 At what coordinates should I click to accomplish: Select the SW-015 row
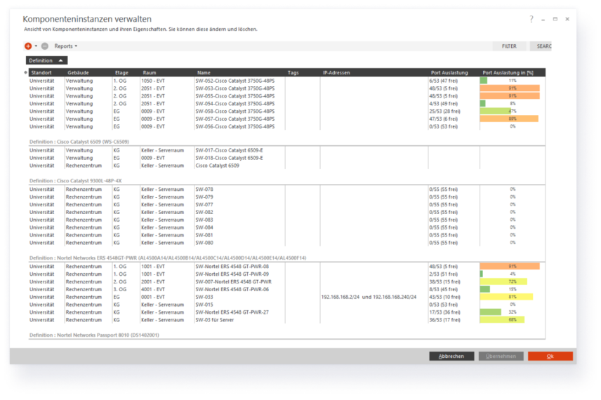tap(286, 305)
